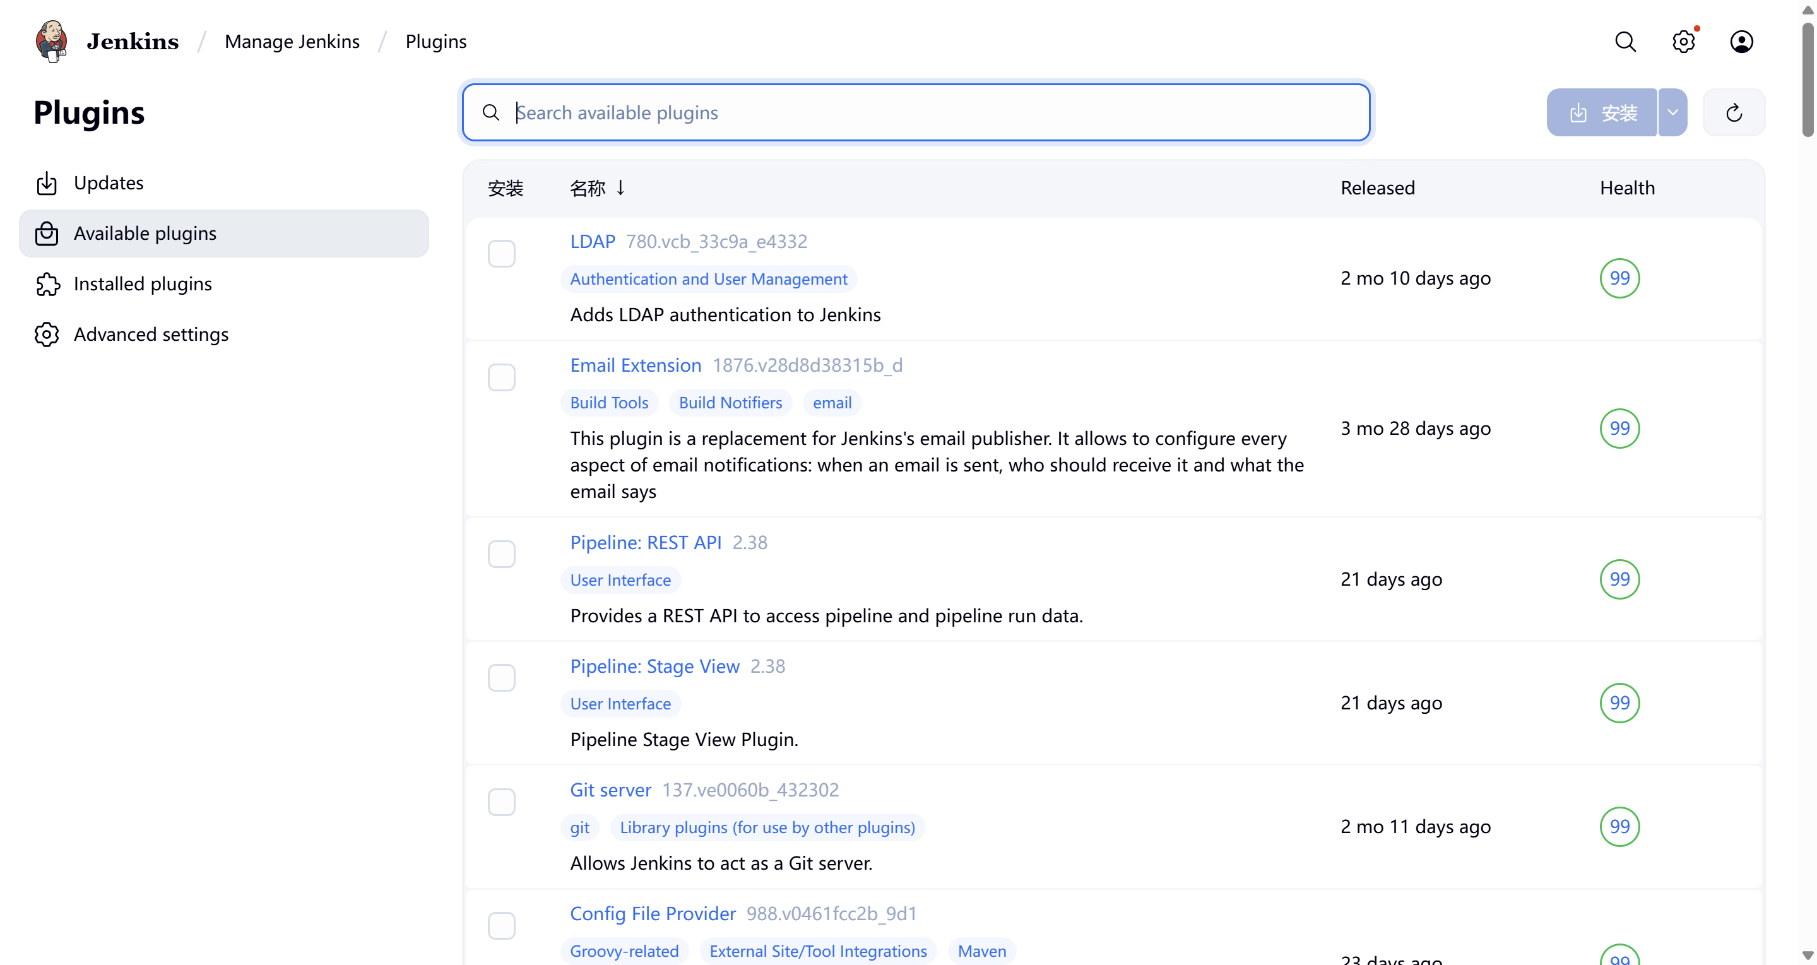Click the Manage Jenkins breadcrumb link

(292, 42)
